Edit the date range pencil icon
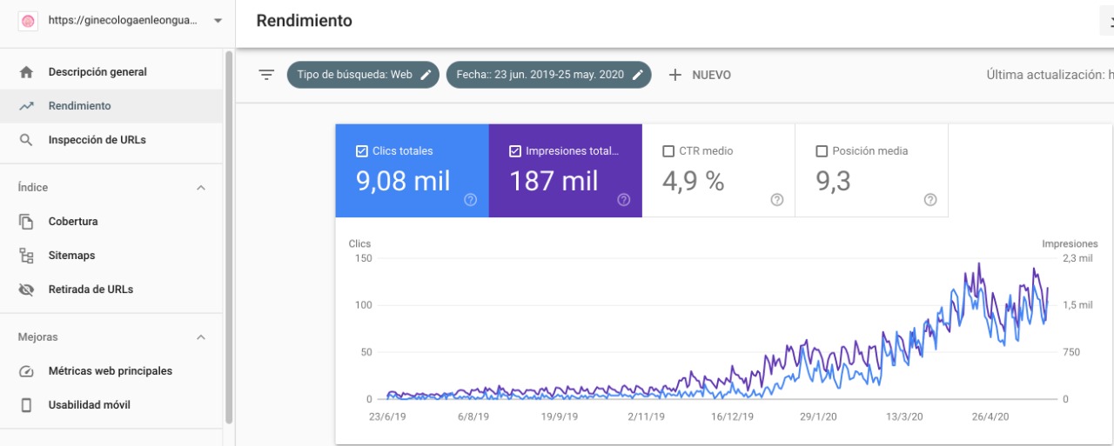The height and width of the screenshot is (446, 1114). point(638,75)
